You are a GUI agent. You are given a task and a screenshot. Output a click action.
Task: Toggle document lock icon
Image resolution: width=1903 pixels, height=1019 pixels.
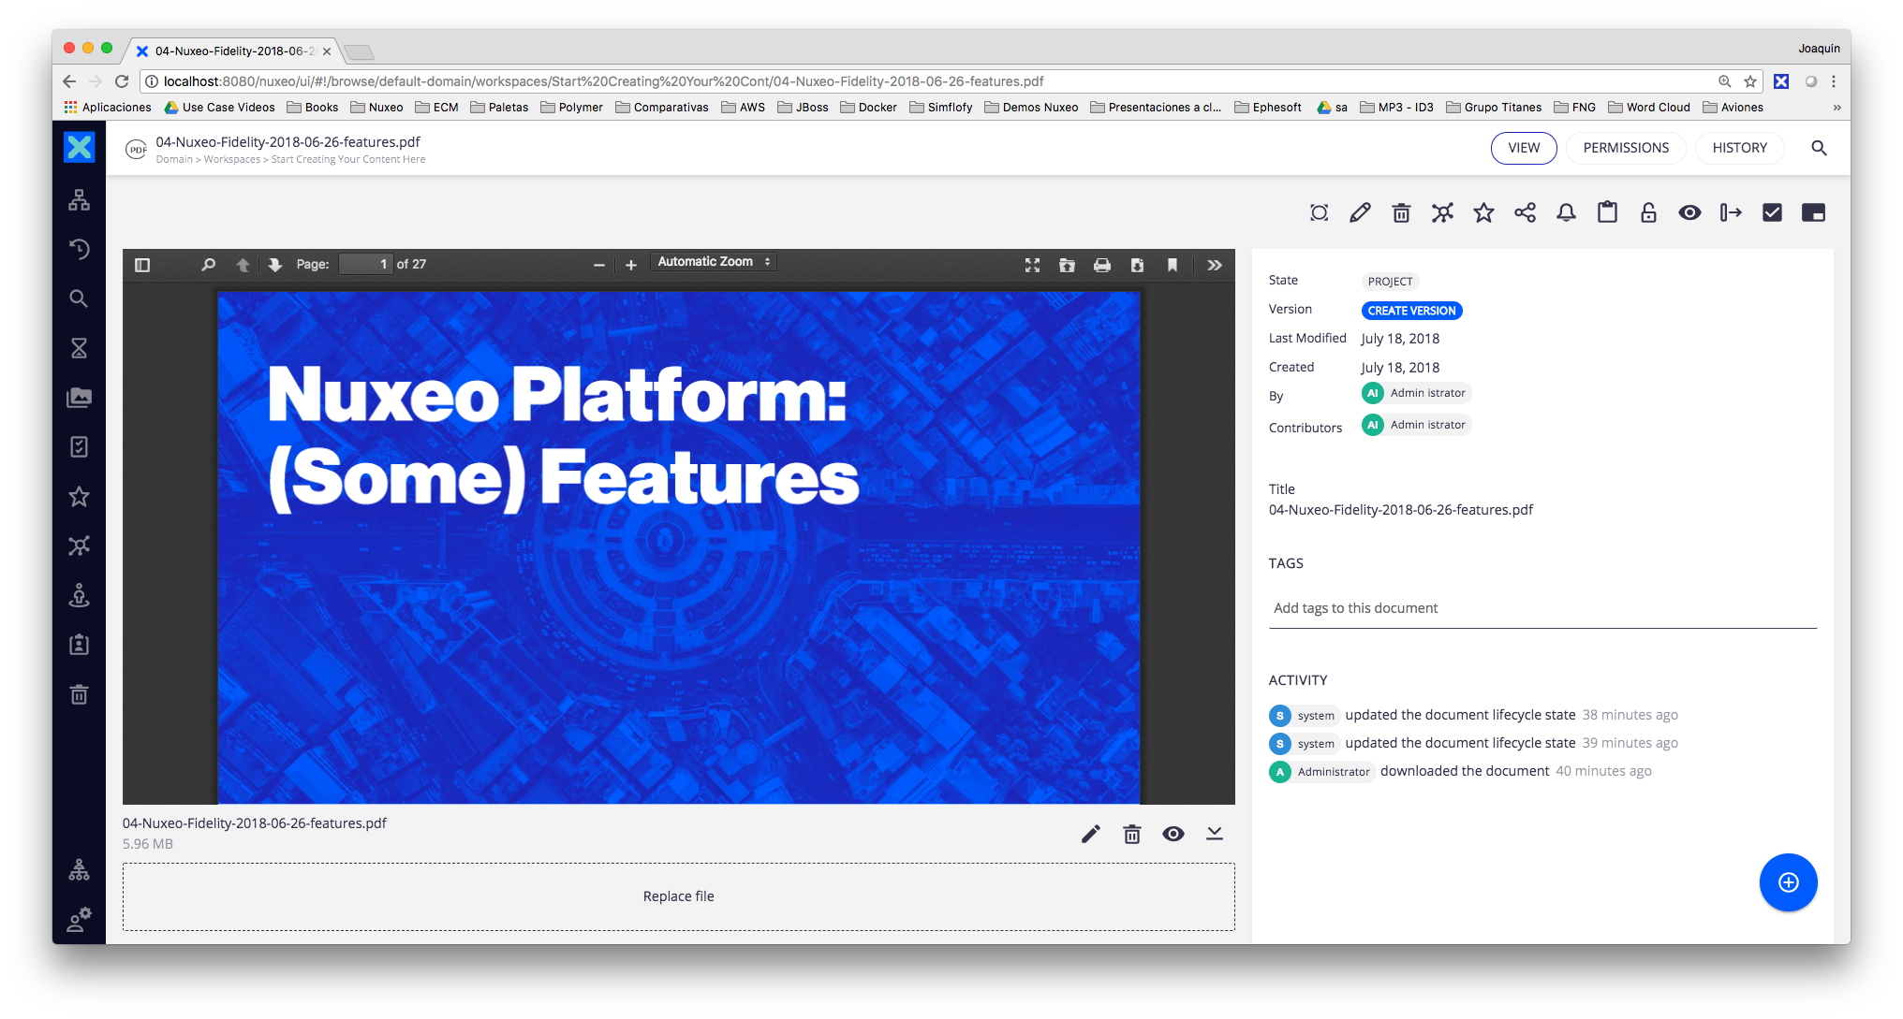tap(1648, 213)
